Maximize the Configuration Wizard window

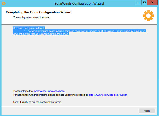point(144,3)
